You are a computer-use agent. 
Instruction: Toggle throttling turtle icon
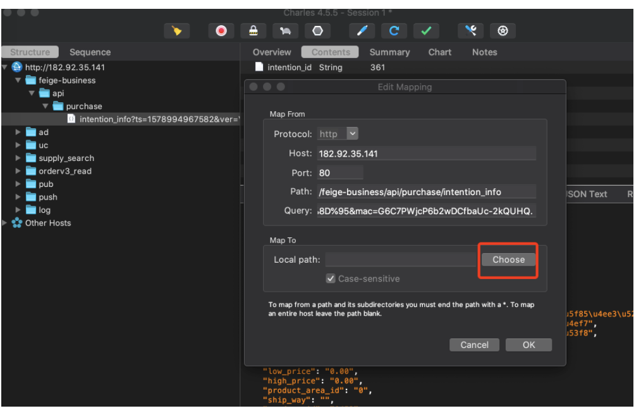[x=285, y=31]
